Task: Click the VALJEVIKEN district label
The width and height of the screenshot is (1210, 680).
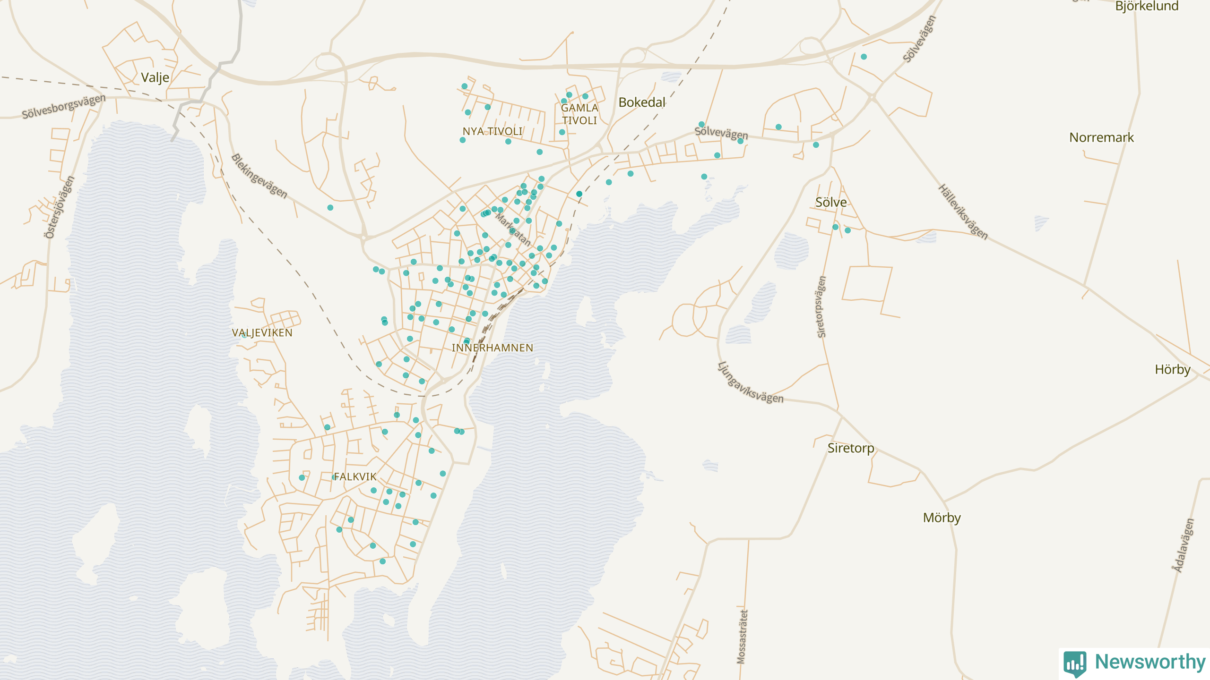Action: point(262,333)
